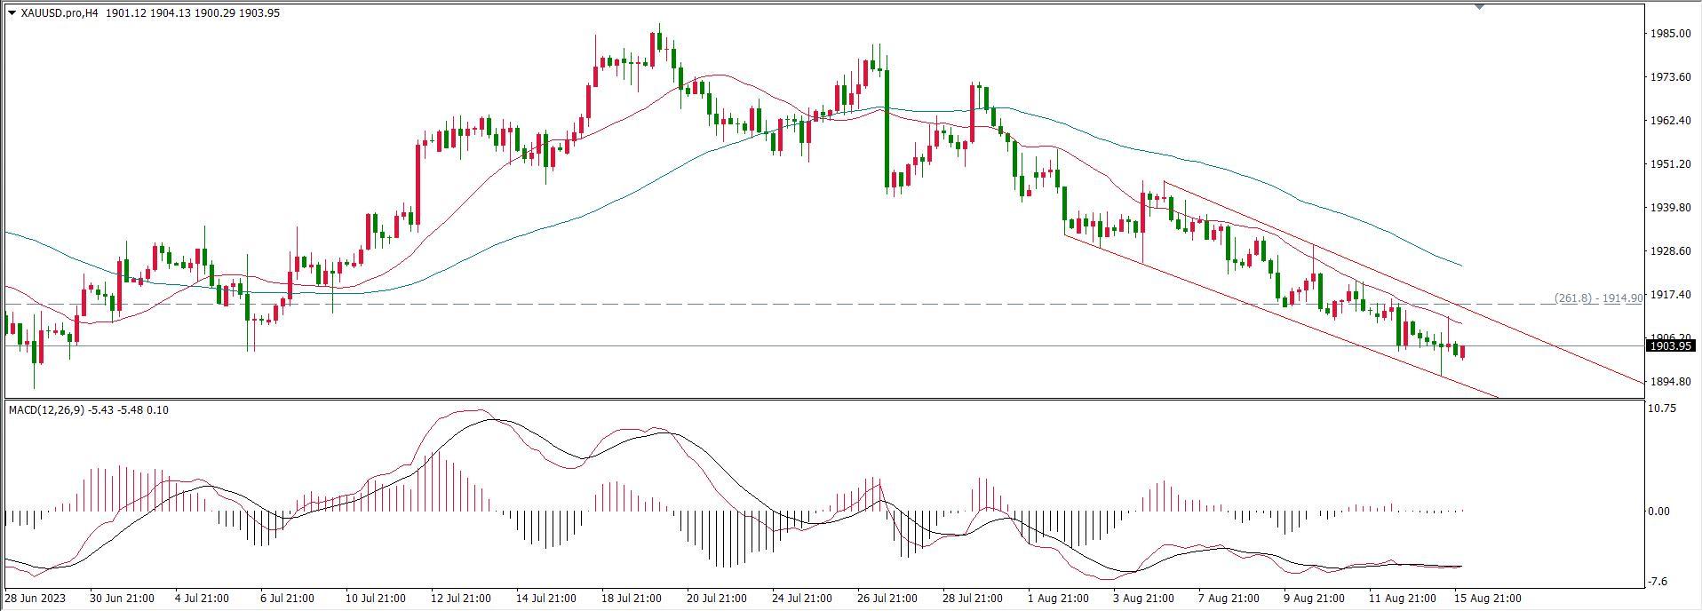The image size is (1702, 611).
Task: Click the 0.00 MACD zero level label
Action: pos(1658,512)
